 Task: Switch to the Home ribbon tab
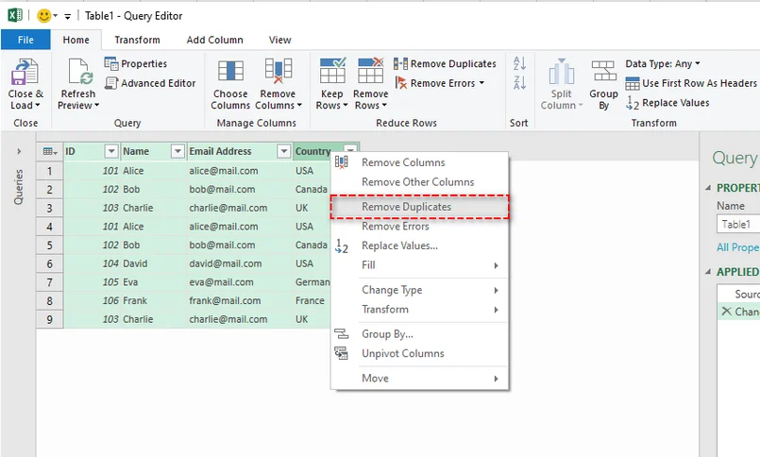pos(76,40)
